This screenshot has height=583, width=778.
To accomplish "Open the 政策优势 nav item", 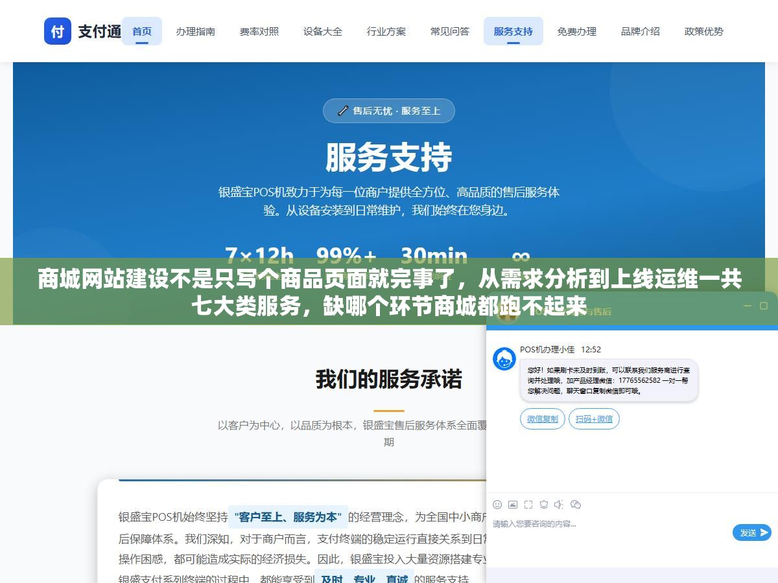I will point(704,31).
